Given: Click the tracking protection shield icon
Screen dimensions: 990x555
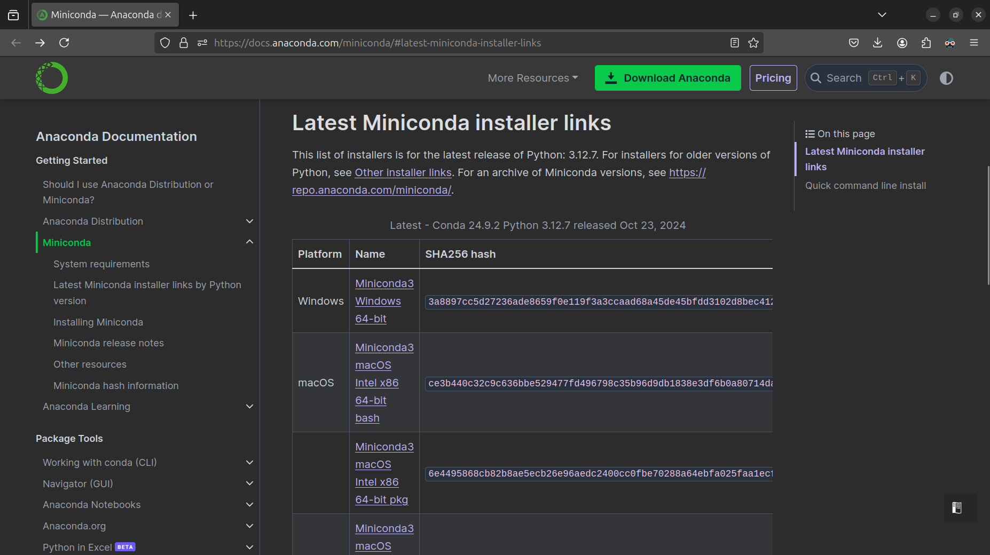Looking at the screenshot, I should point(165,43).
